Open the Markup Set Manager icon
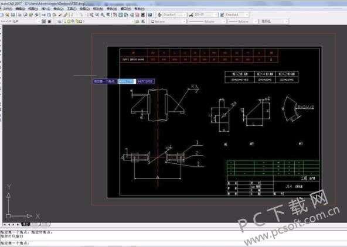Viewport: 347px width, 247px height. 137,15
